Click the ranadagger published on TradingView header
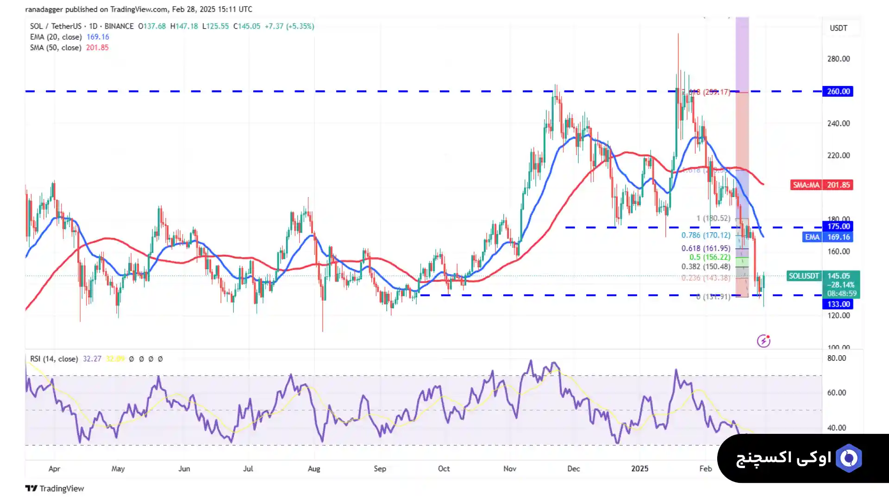The width and height of the screenshot is (889, 500). 139,9
